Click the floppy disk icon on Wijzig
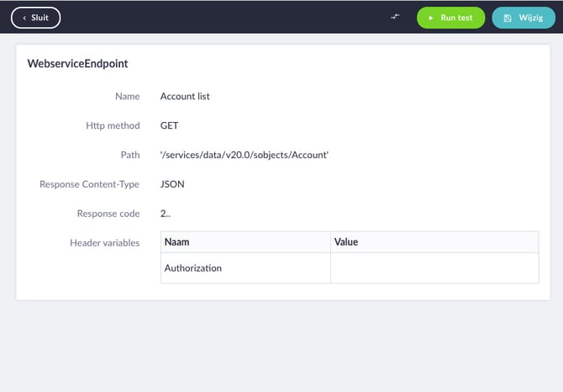 coord(508,18)
